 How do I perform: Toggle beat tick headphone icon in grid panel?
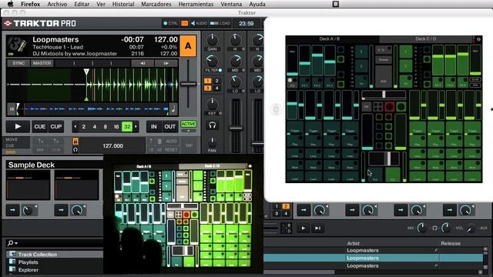click(75, 150)
